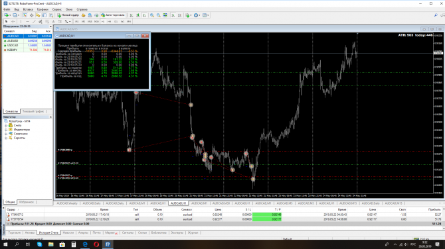Select the trendline drawing tool

(x=34, y=21)
